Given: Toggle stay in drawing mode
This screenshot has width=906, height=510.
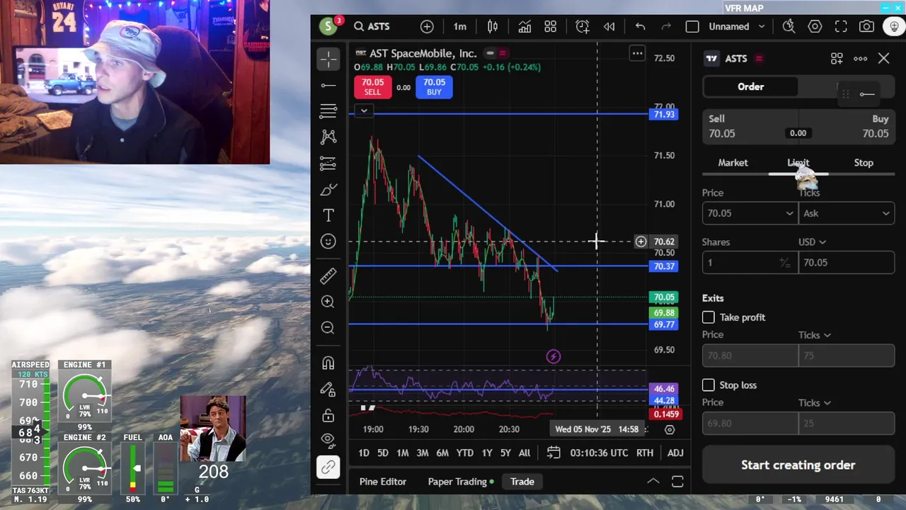Looking at the screenshot, I should (328, 389).
